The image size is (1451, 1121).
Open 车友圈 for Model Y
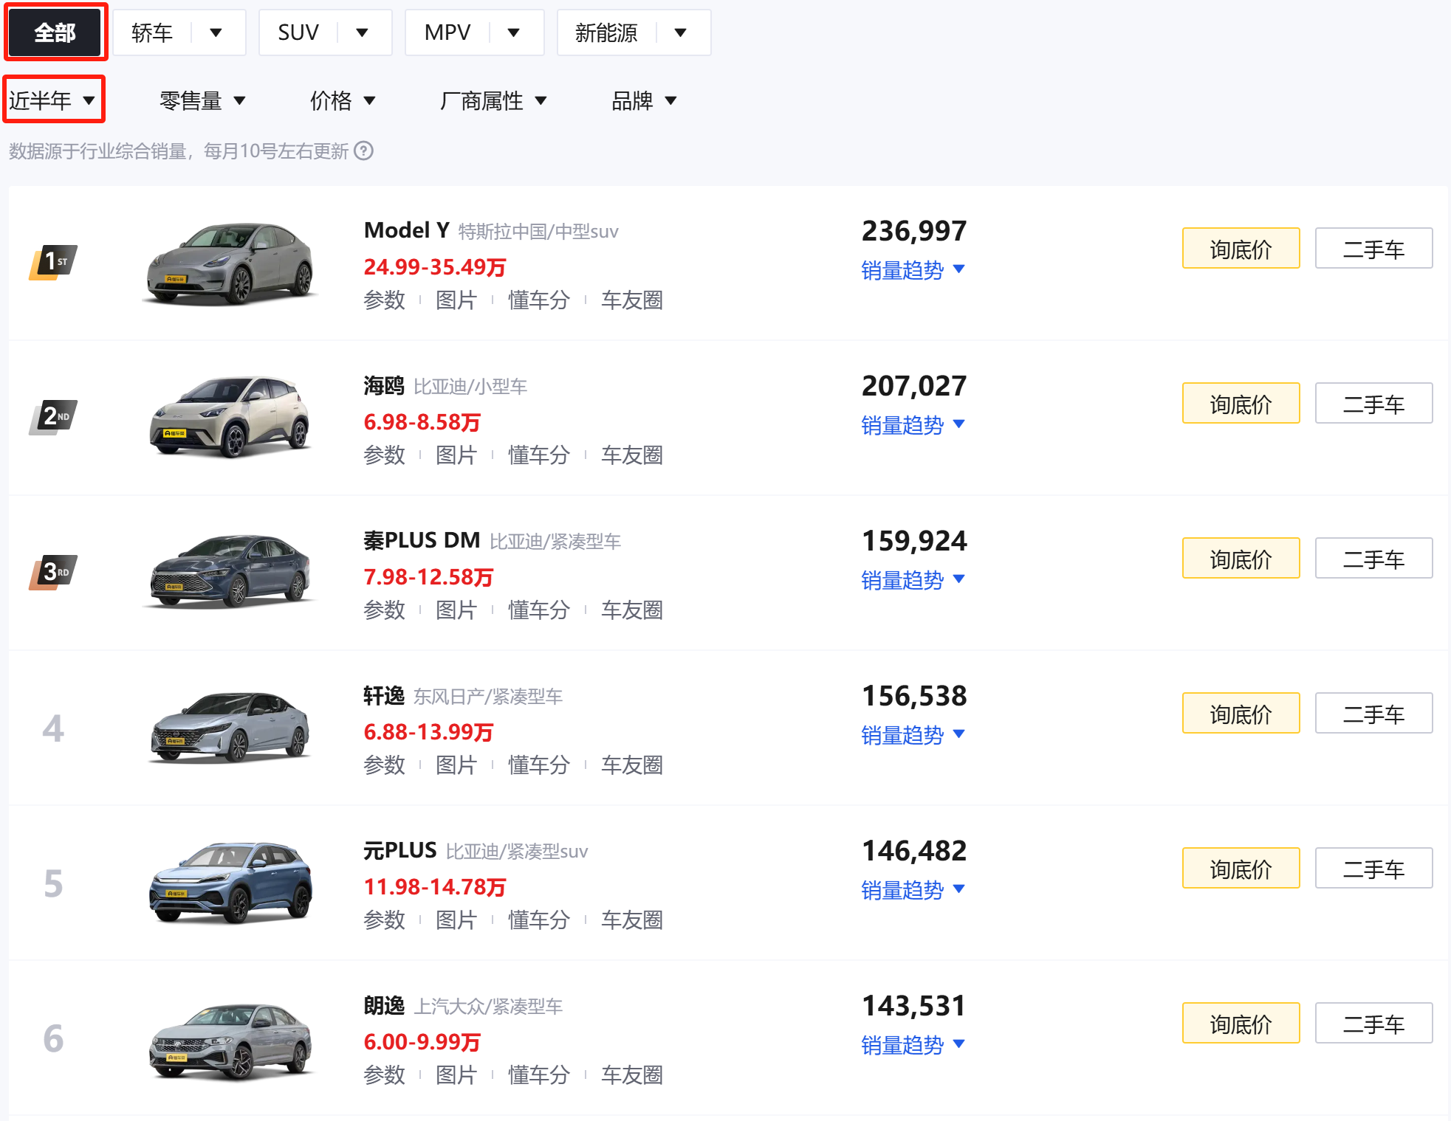point(632,300)
